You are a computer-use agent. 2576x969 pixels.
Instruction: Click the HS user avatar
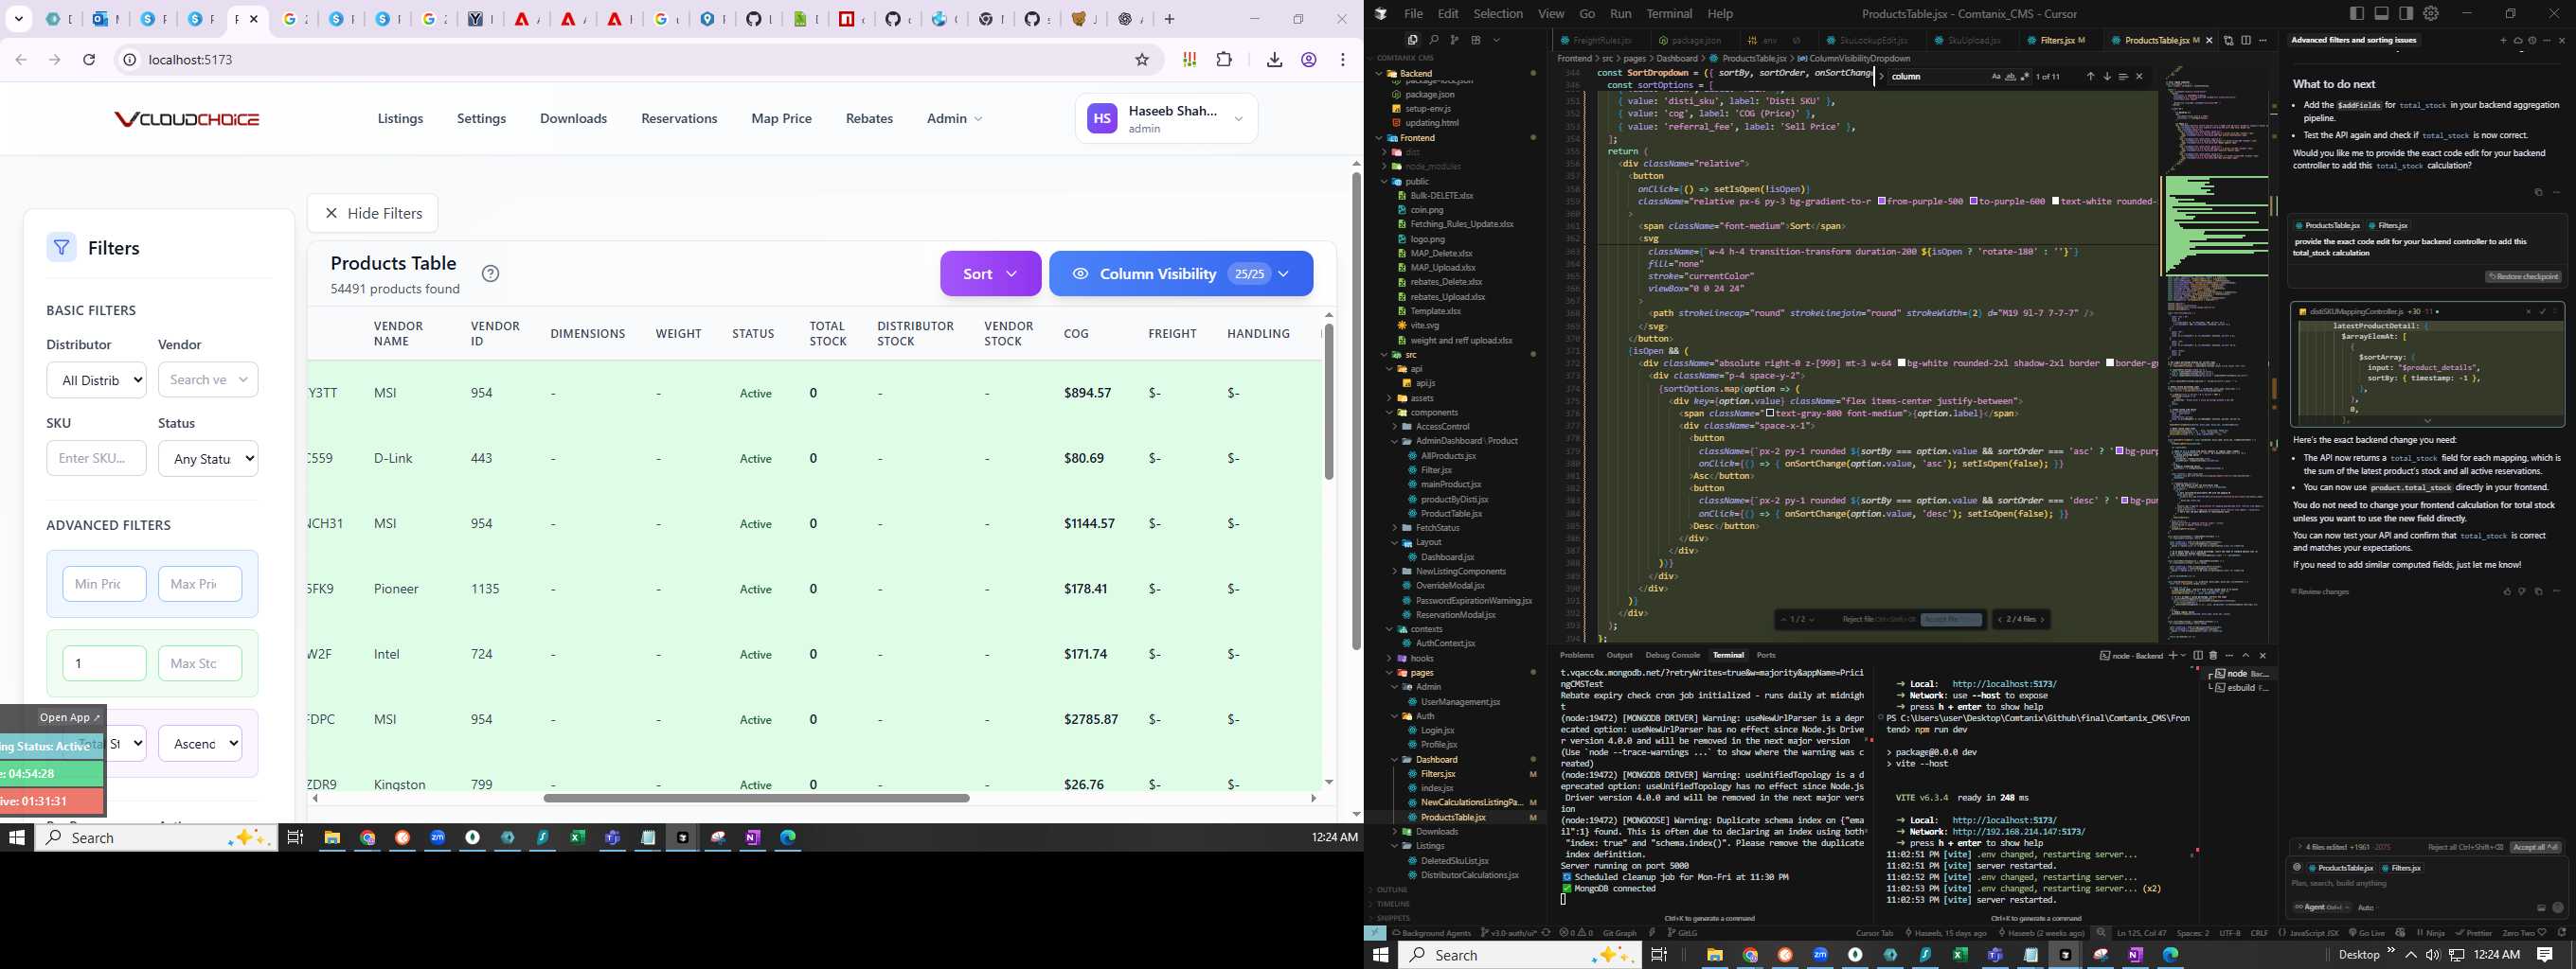[1102, 118]
